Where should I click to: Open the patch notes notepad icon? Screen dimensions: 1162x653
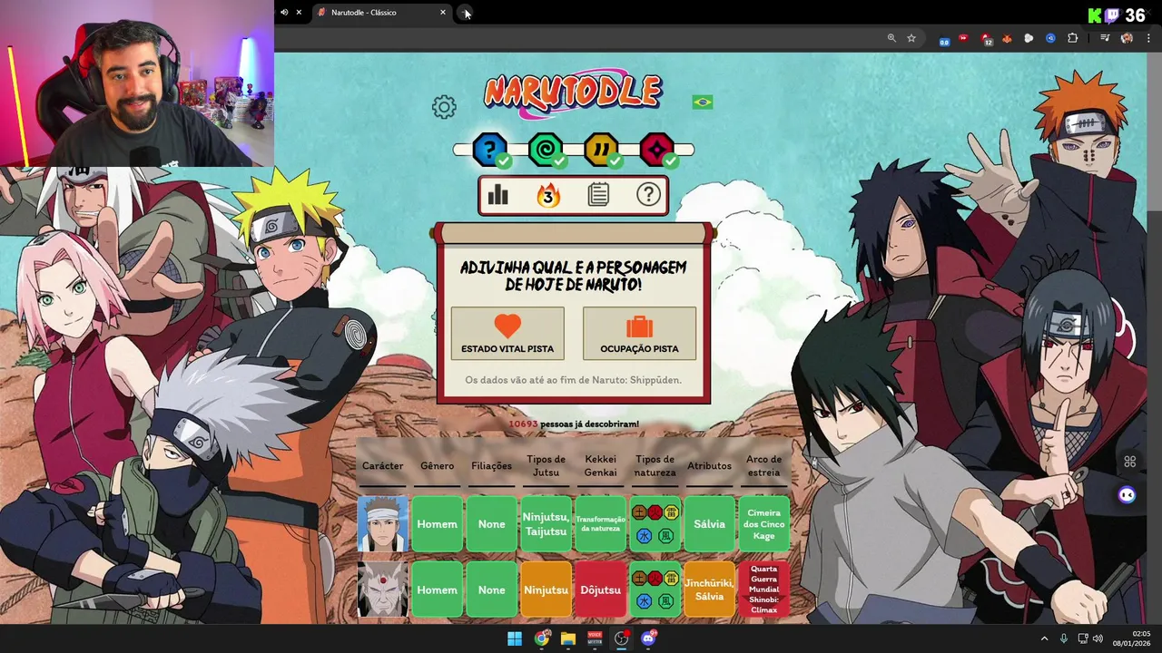pyautogui.click(x=598, y=195)
